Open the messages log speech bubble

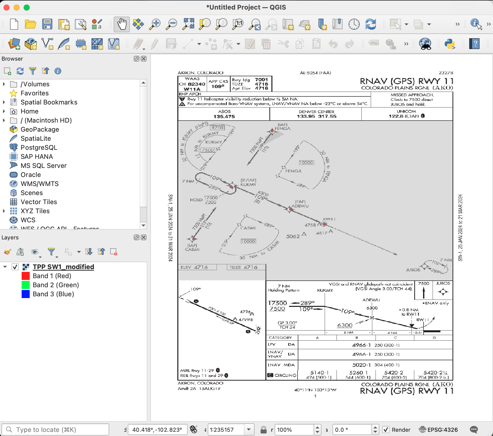(474, 429)
